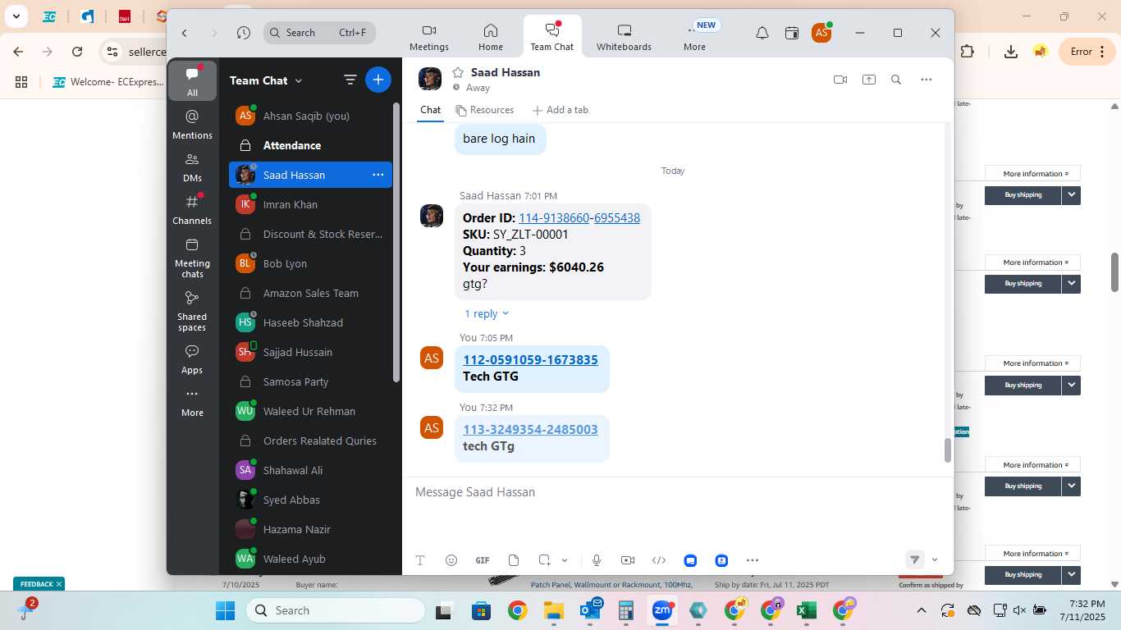Send the message with the send icon
1121x630 pixels.
914,559
